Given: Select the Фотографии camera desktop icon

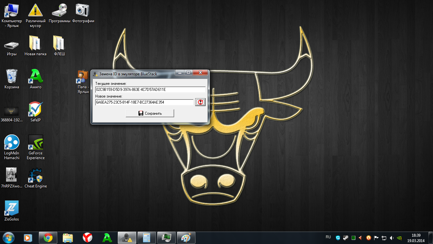Looking at the screenshot, I should point(83,13).
